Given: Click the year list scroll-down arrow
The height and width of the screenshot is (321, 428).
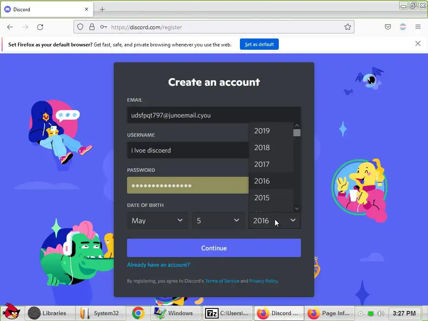Looking at the screenshot, I should coord(297,209).
